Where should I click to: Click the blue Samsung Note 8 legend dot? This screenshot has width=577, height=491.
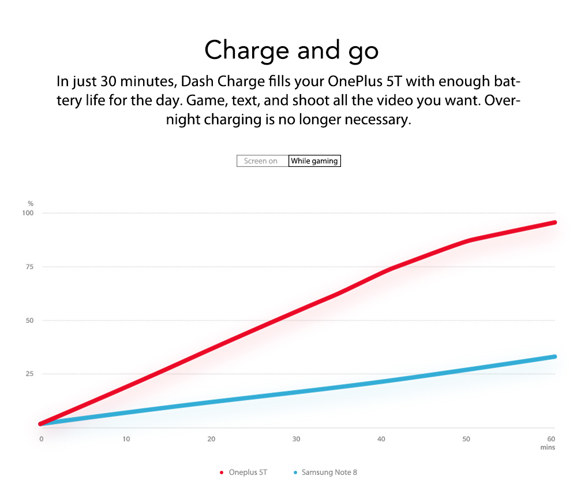click(295, 473)
